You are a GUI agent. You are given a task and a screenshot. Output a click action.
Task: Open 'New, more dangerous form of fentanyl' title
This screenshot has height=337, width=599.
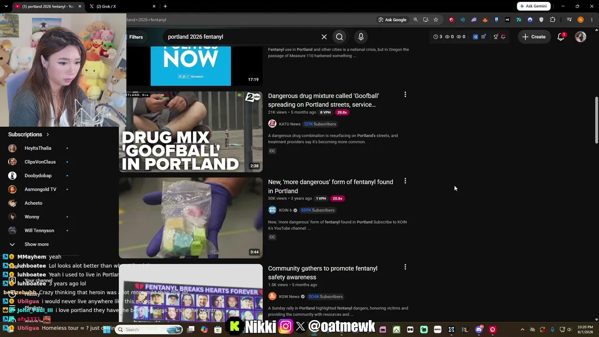tap(330, 186)
